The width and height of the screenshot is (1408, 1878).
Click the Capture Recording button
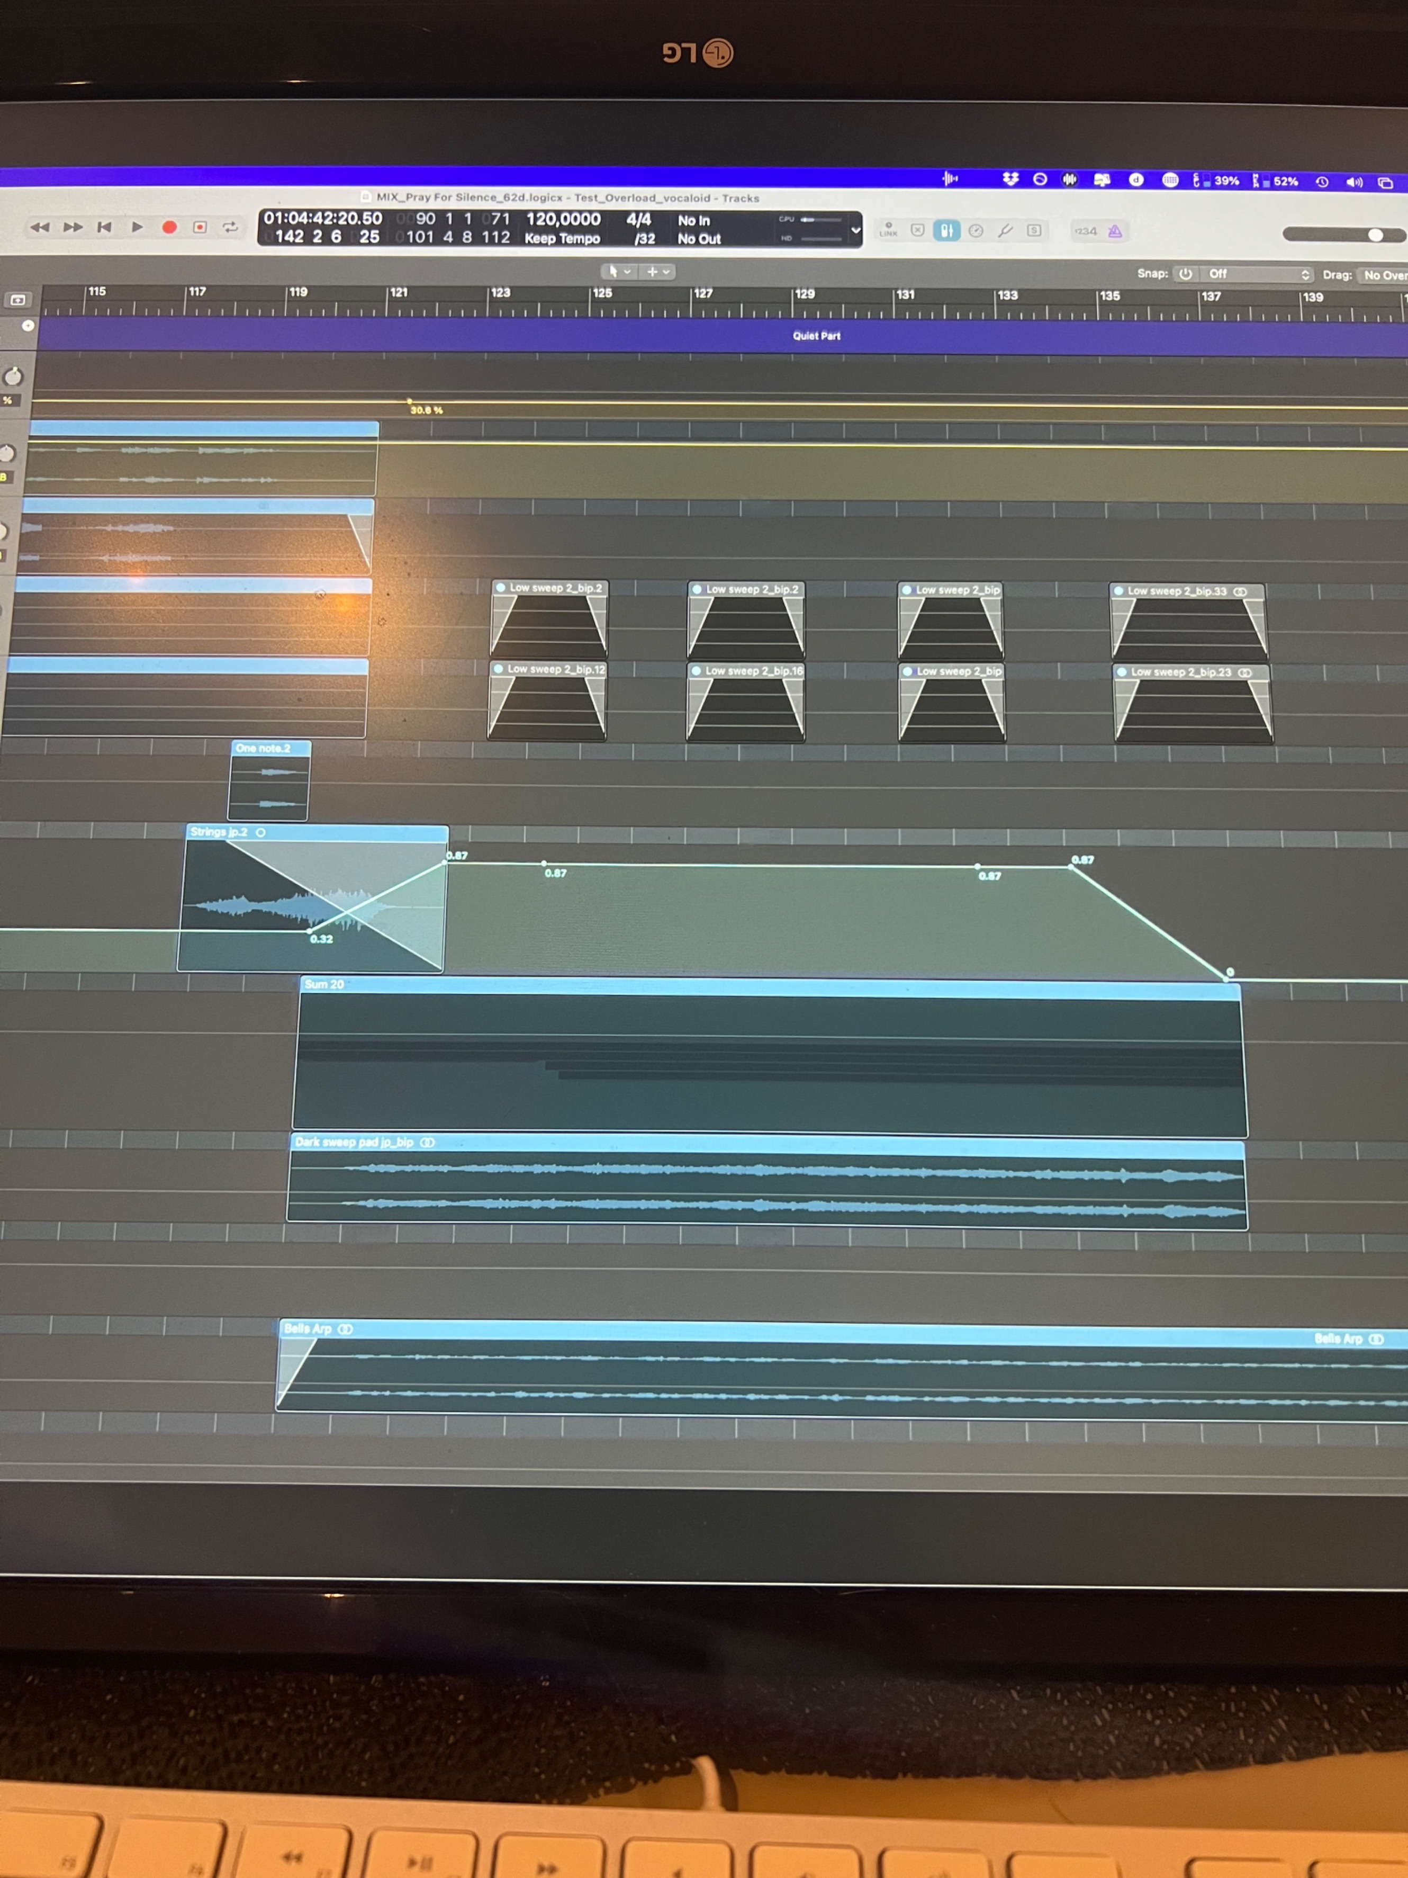click(x=200, y=228)
